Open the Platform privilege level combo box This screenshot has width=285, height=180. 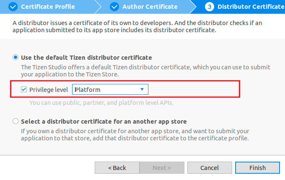coord(110,89)
